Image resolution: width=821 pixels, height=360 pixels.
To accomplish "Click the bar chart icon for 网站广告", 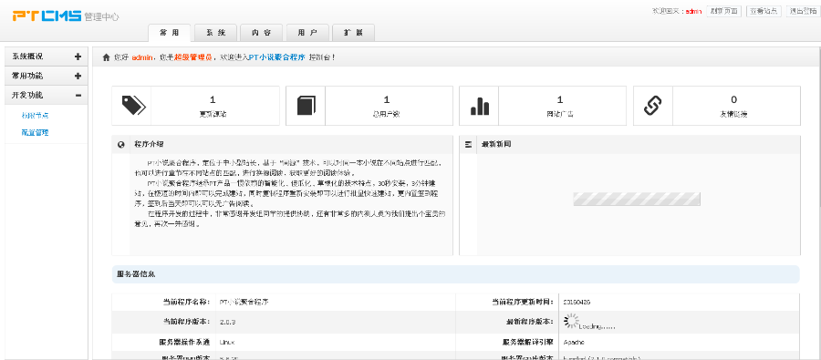I will click(480, 106).
